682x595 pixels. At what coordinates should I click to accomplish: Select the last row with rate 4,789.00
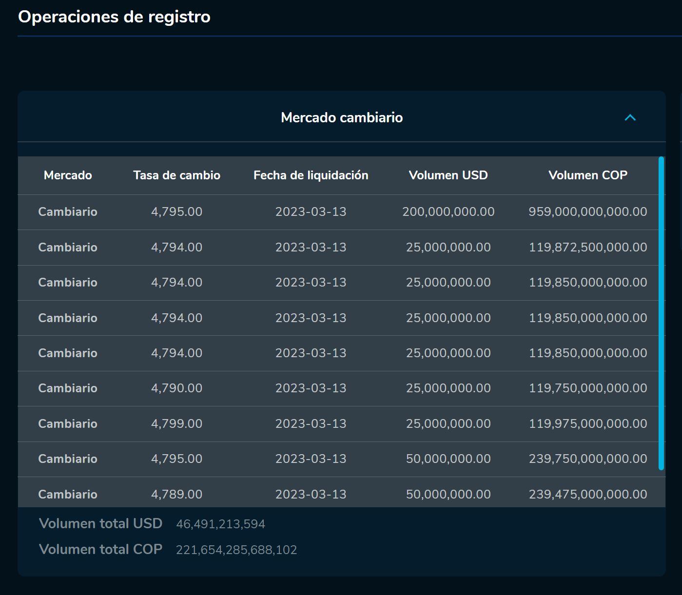[177, 494]
